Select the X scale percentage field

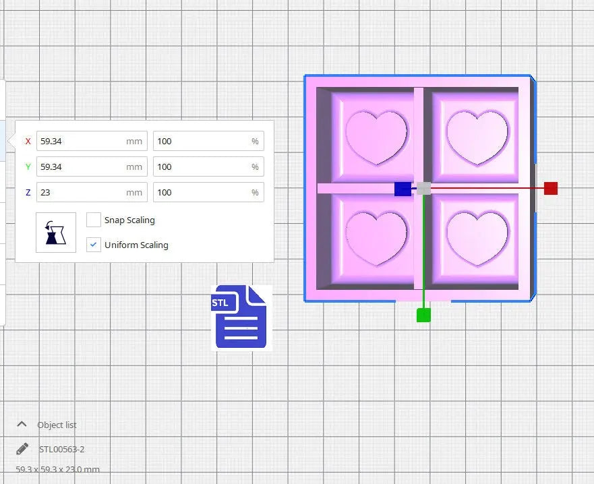pos(202,142)
